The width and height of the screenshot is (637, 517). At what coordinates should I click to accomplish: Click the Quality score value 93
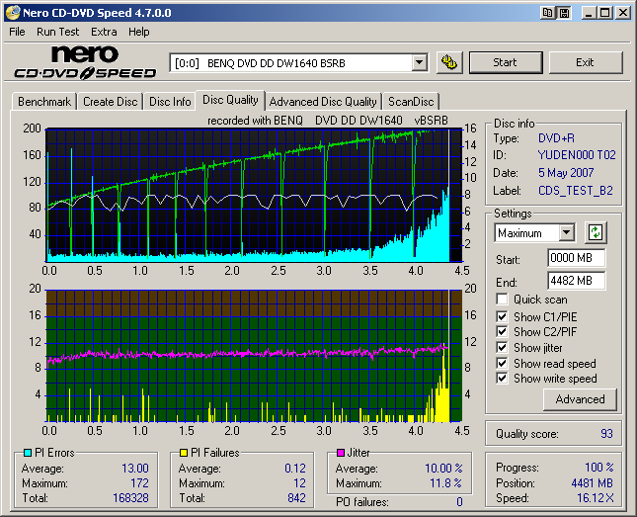click(606, 434)
